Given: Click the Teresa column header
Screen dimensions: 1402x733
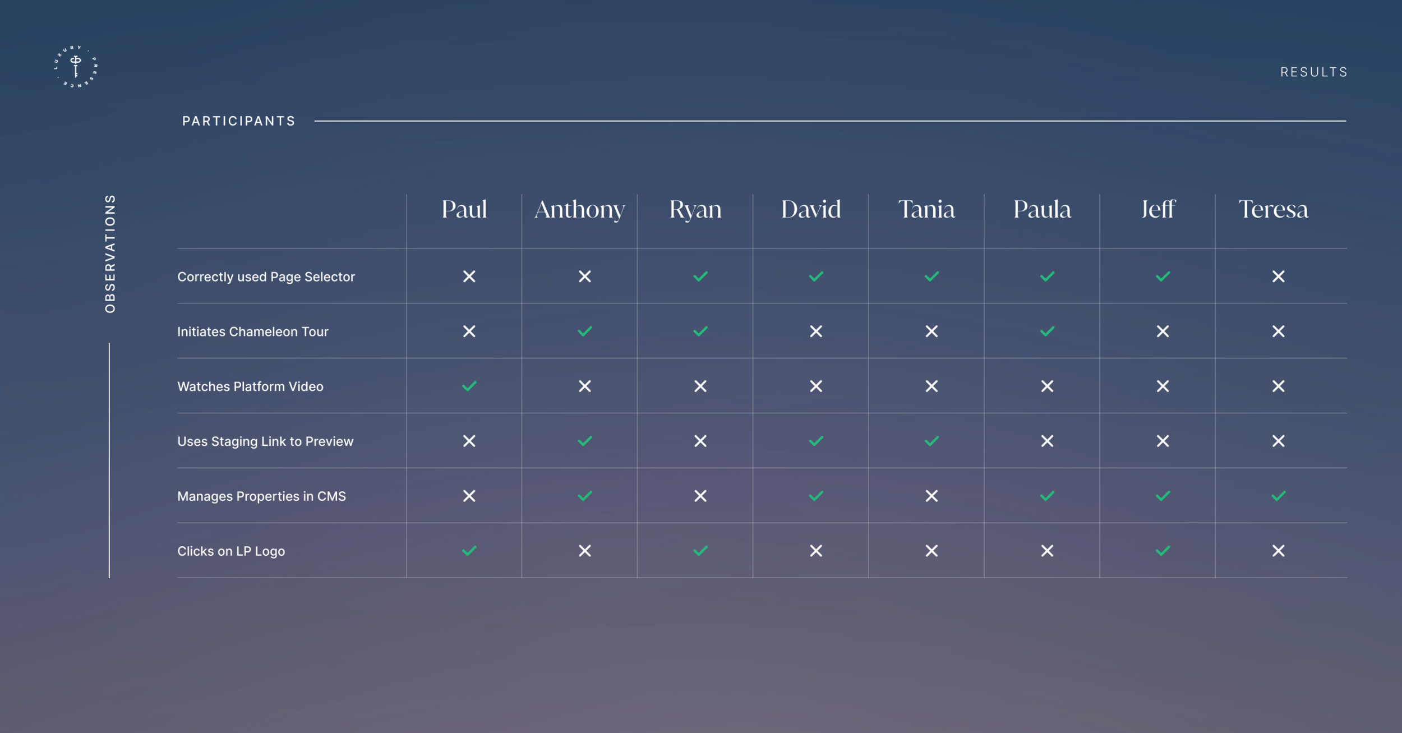Looking at the screenshot, I should pos(1273,210).
